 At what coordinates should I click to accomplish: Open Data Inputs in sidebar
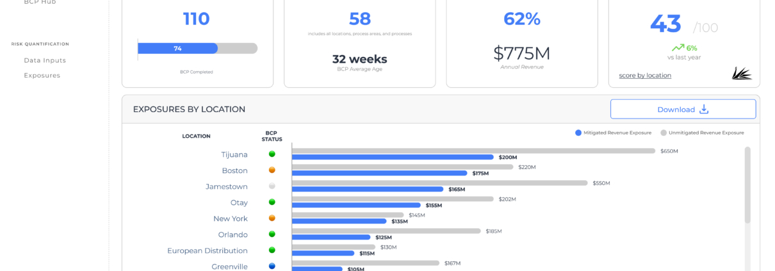[45, 60]
